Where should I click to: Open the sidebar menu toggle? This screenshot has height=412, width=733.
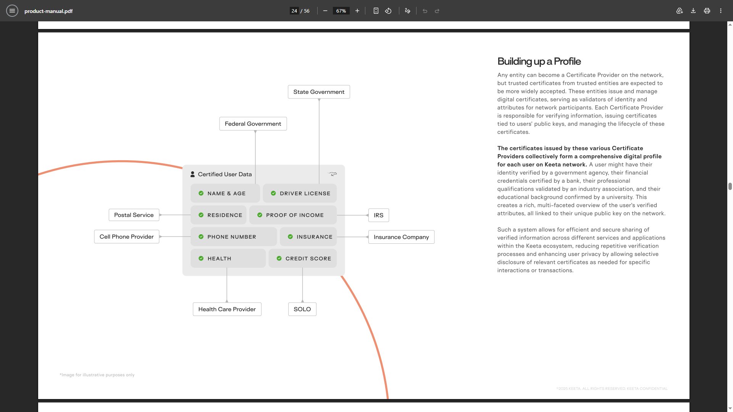12,11
